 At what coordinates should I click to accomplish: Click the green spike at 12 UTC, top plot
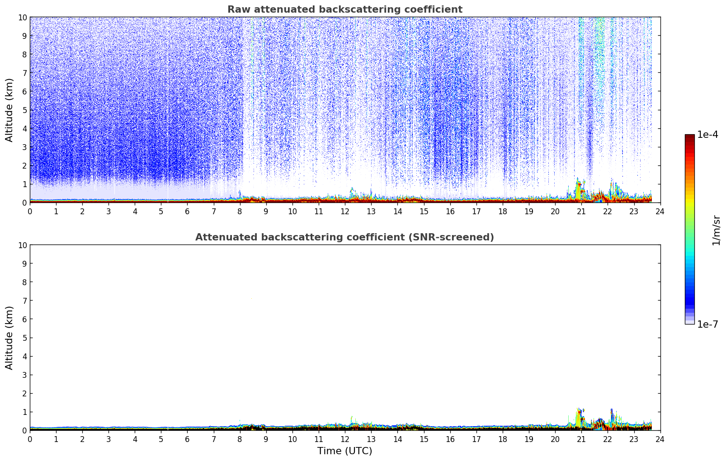tap(352, 191)
